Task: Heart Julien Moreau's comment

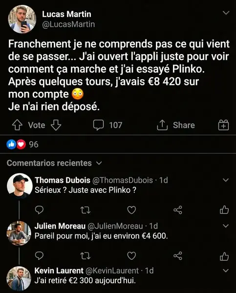Action: click(131, 256)
